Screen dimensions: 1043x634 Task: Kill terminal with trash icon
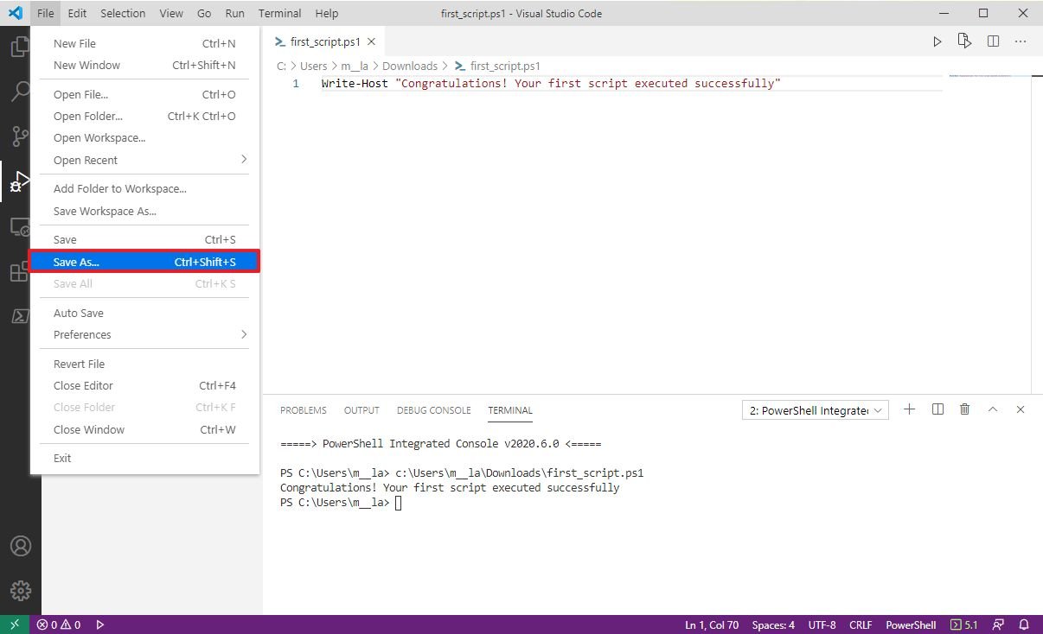tap(965, 410)
